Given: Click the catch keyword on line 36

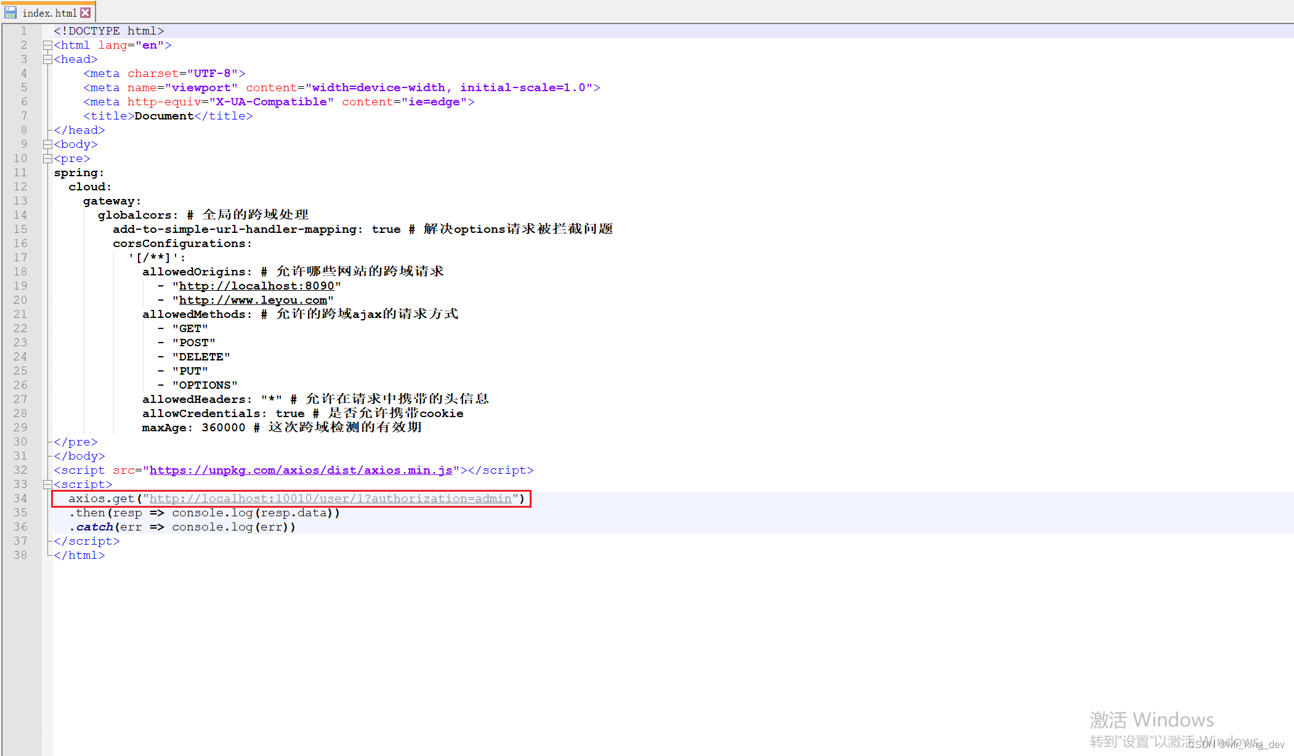Looking at the screenshot, I should [94, 527].
